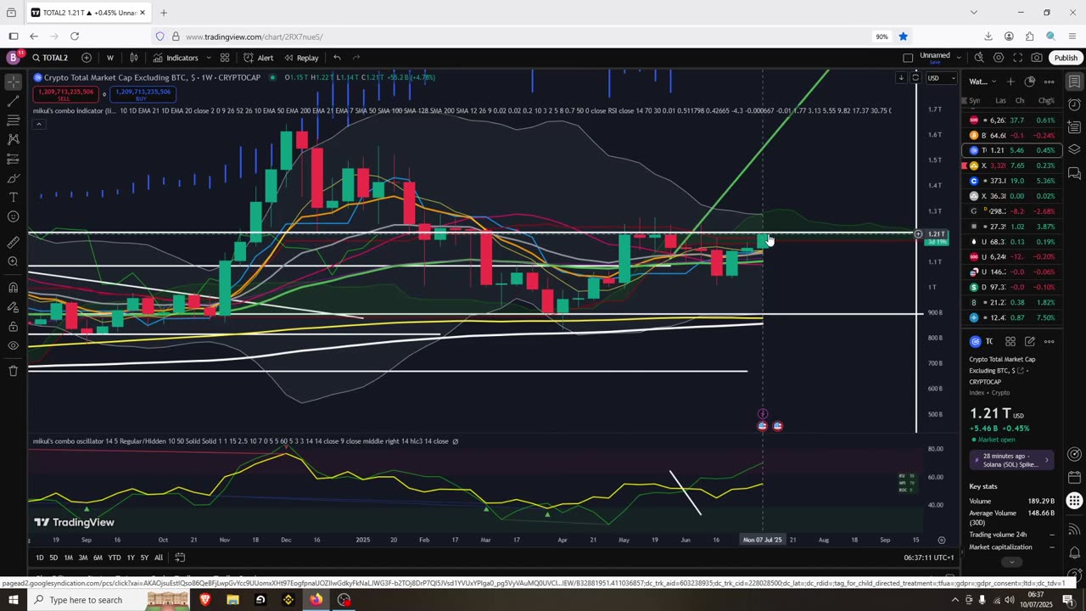Take a chart snapshot with camera icon
The height and width of the screenshot is (611, 1086).
(1037, 58)
